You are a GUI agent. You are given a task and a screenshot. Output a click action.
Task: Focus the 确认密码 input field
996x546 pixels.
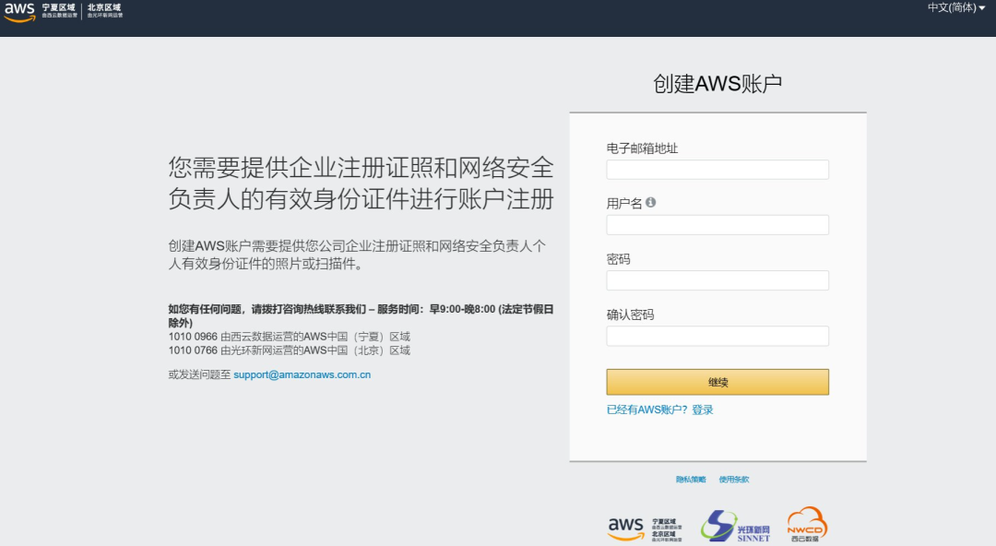coord(717,337)
